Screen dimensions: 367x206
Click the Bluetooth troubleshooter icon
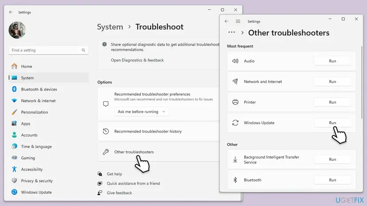[x=235, y=180]
